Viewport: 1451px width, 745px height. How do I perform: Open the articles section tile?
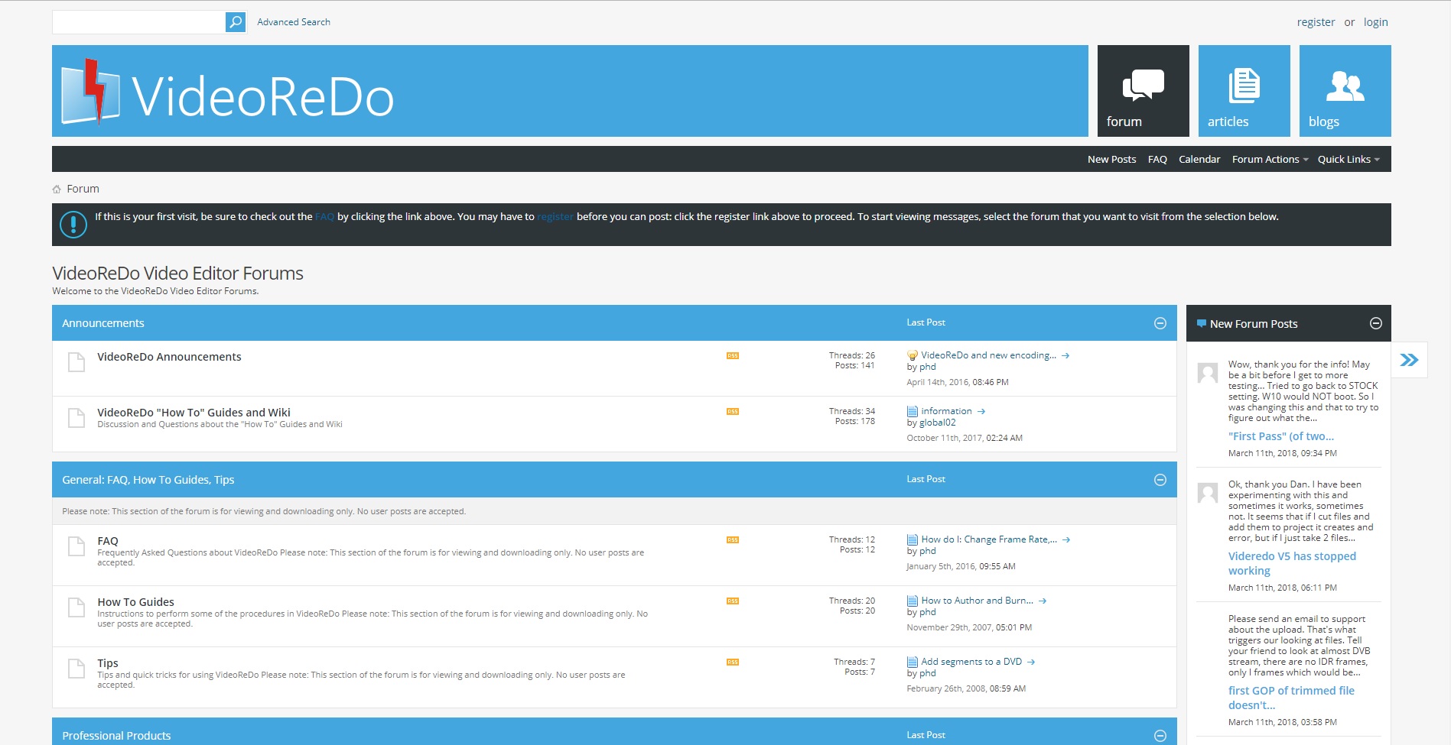click(1244, 91)
